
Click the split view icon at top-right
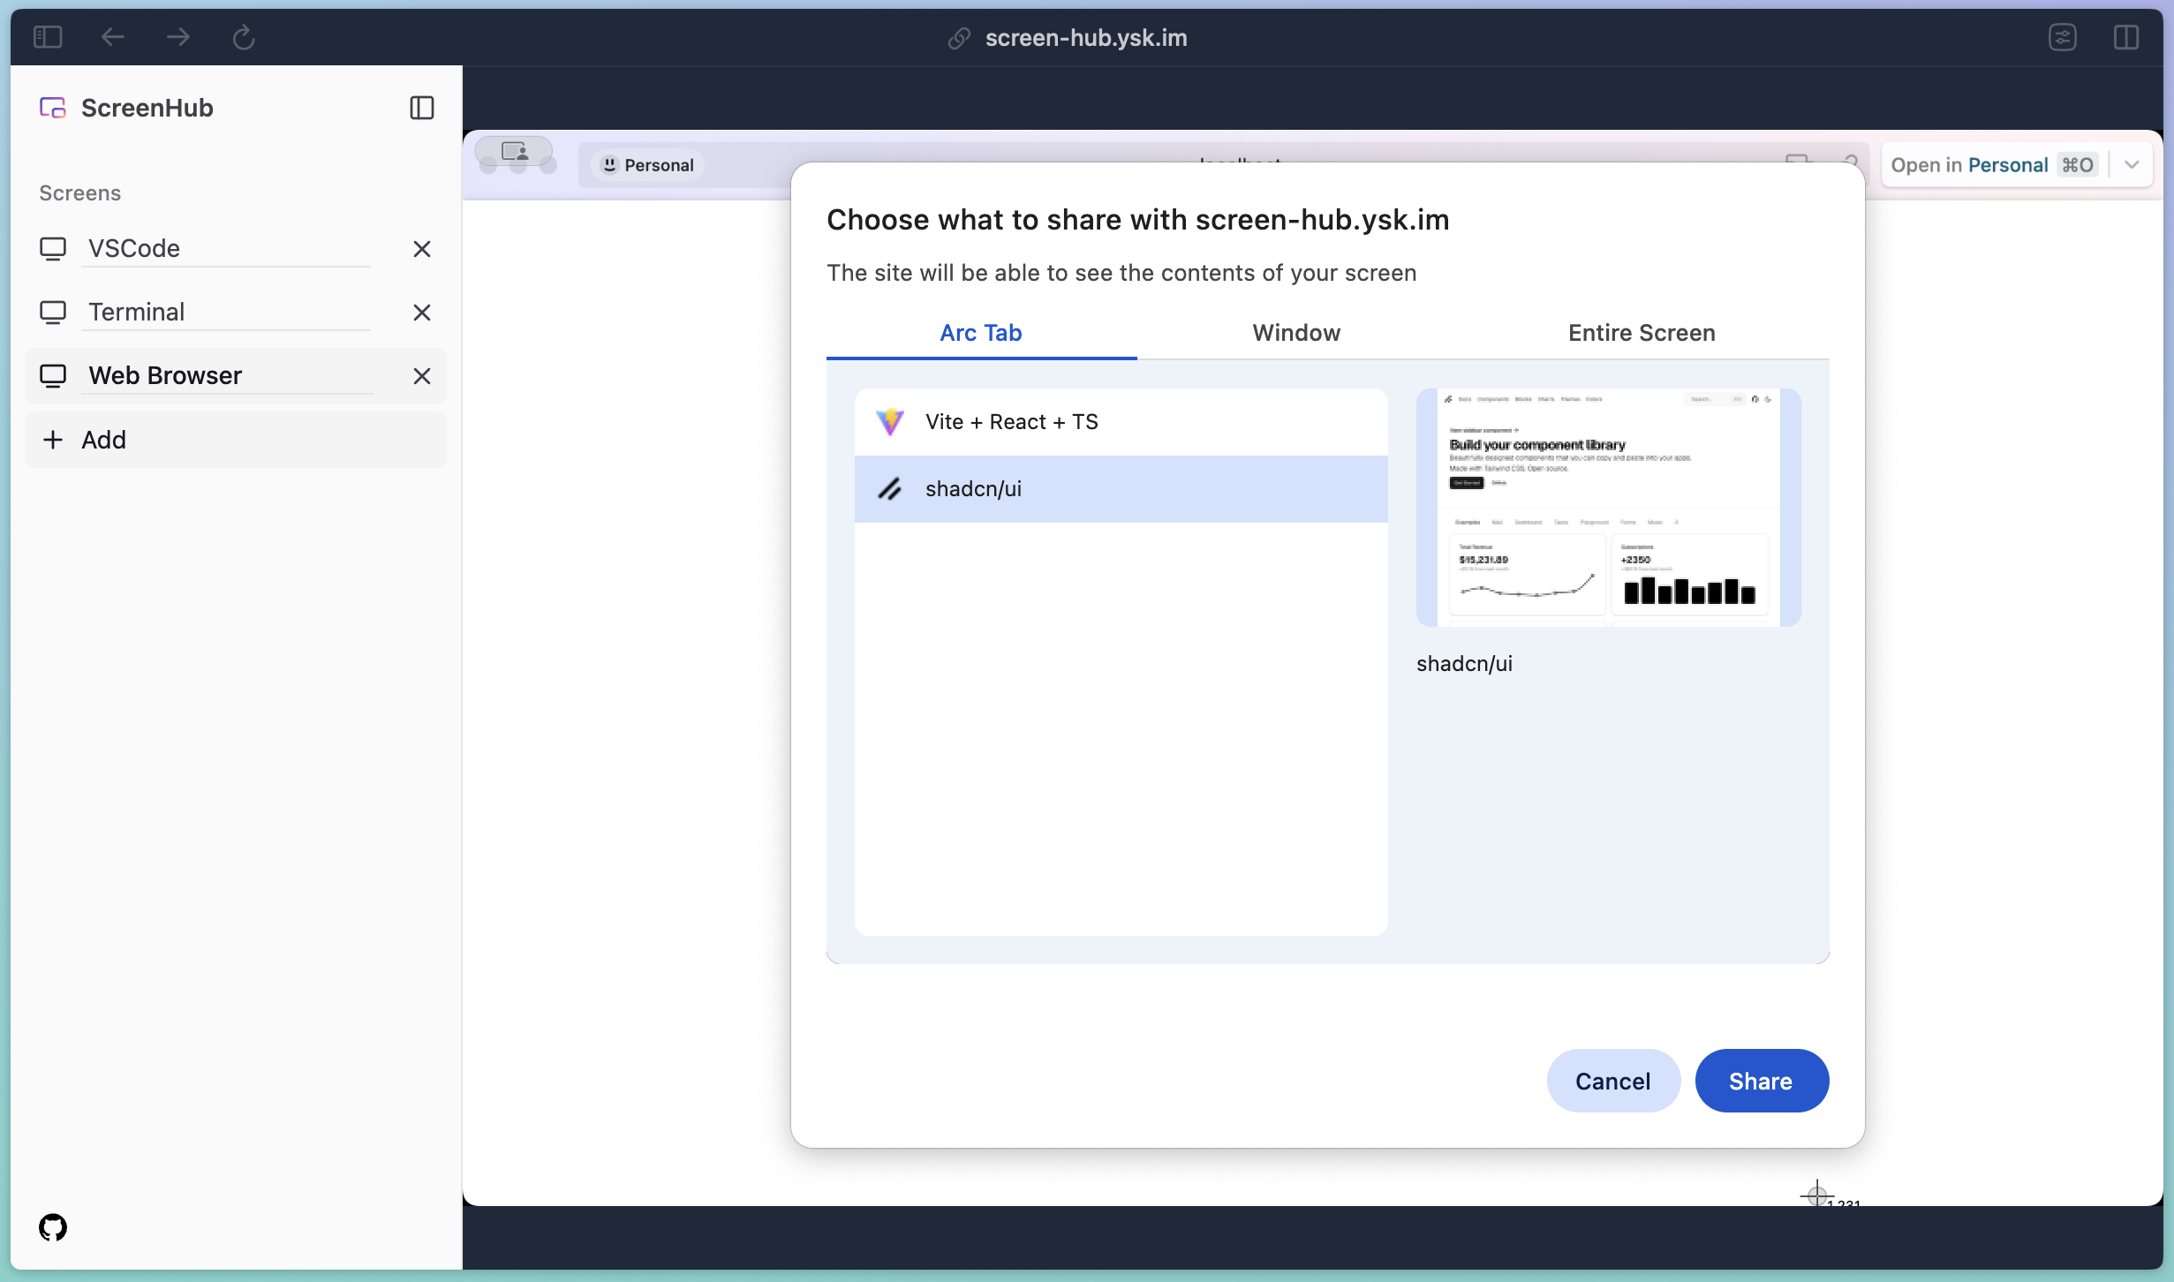pyautogui.click(x=2126, y=37)
